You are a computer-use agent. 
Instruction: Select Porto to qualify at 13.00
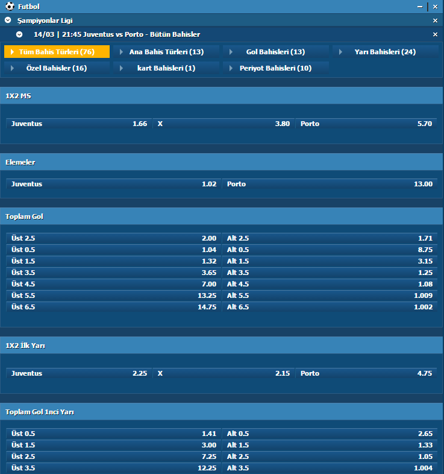coord(330,184)
